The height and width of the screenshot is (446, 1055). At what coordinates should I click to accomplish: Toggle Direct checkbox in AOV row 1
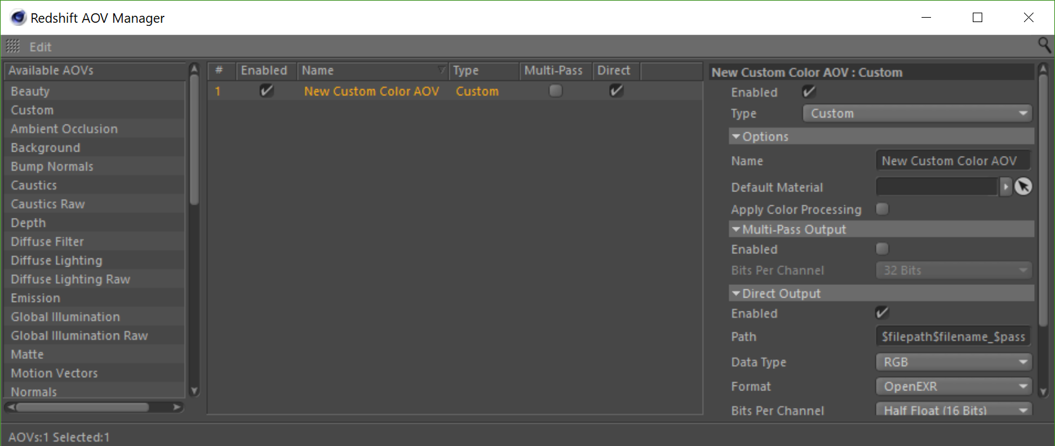click(x=616, y=91)
